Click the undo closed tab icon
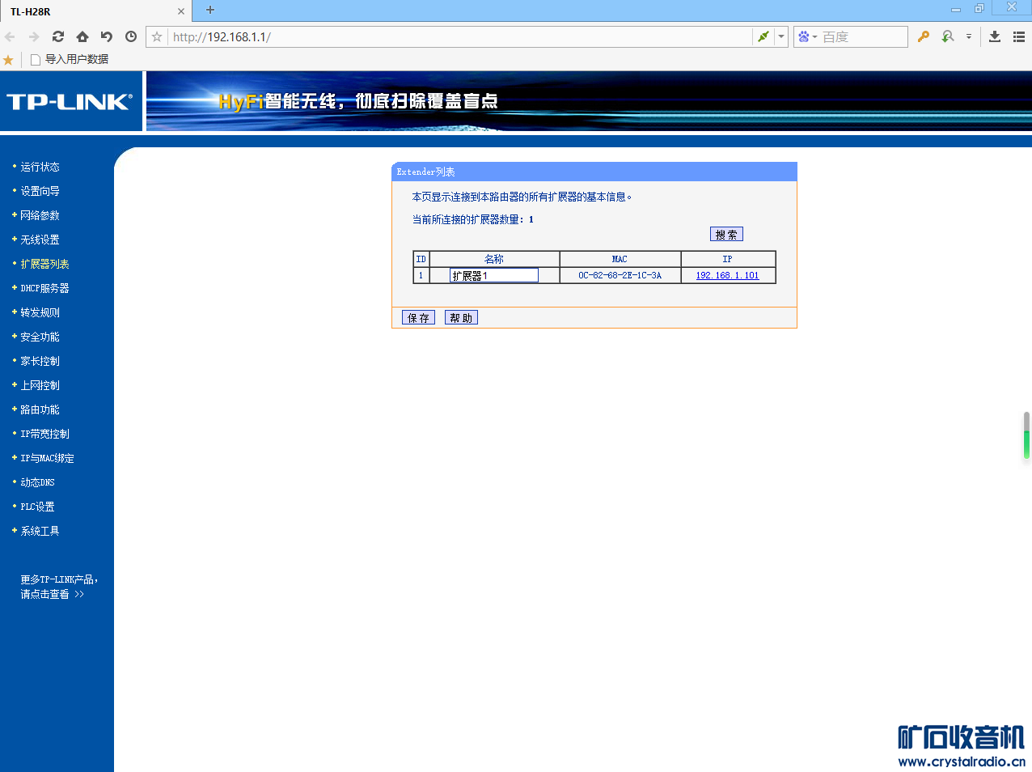Screen dimensions: 1032x772 tap(107, 36)
